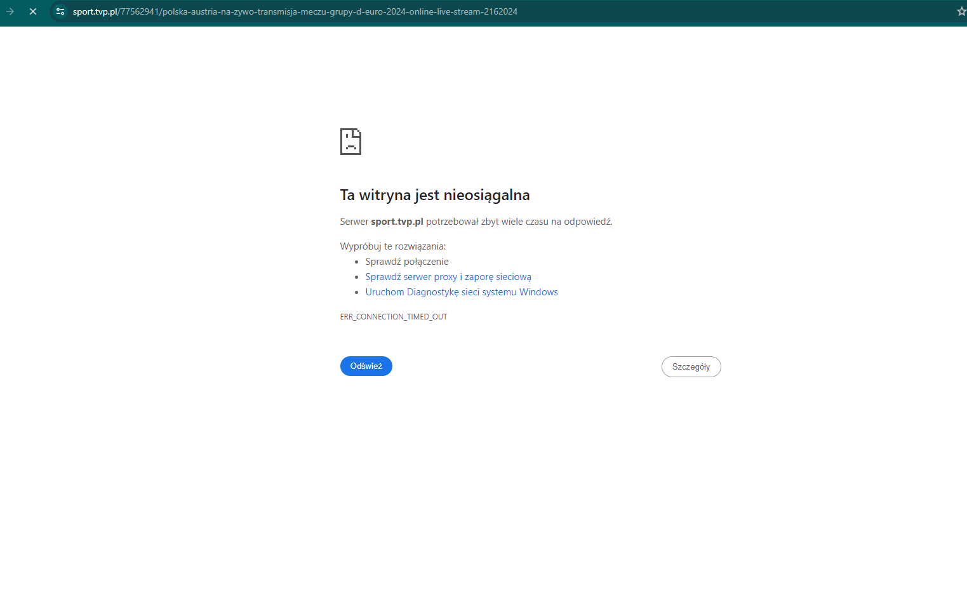Click the forward navigation arrow

click(x=10, y=11)
